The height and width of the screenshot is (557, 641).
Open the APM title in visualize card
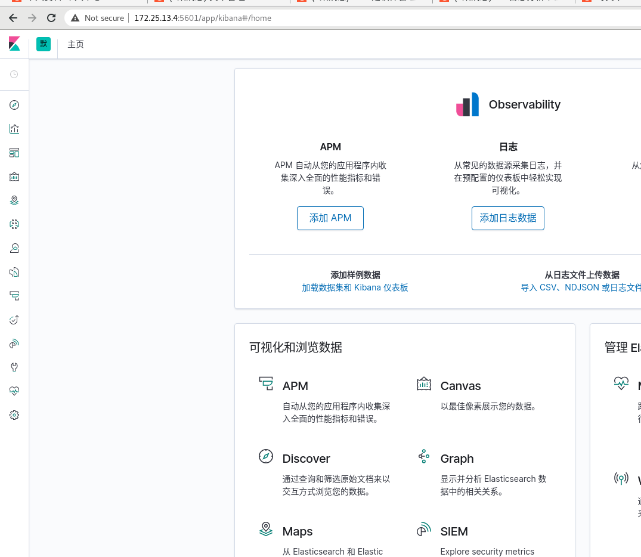(x=295, y=386)
